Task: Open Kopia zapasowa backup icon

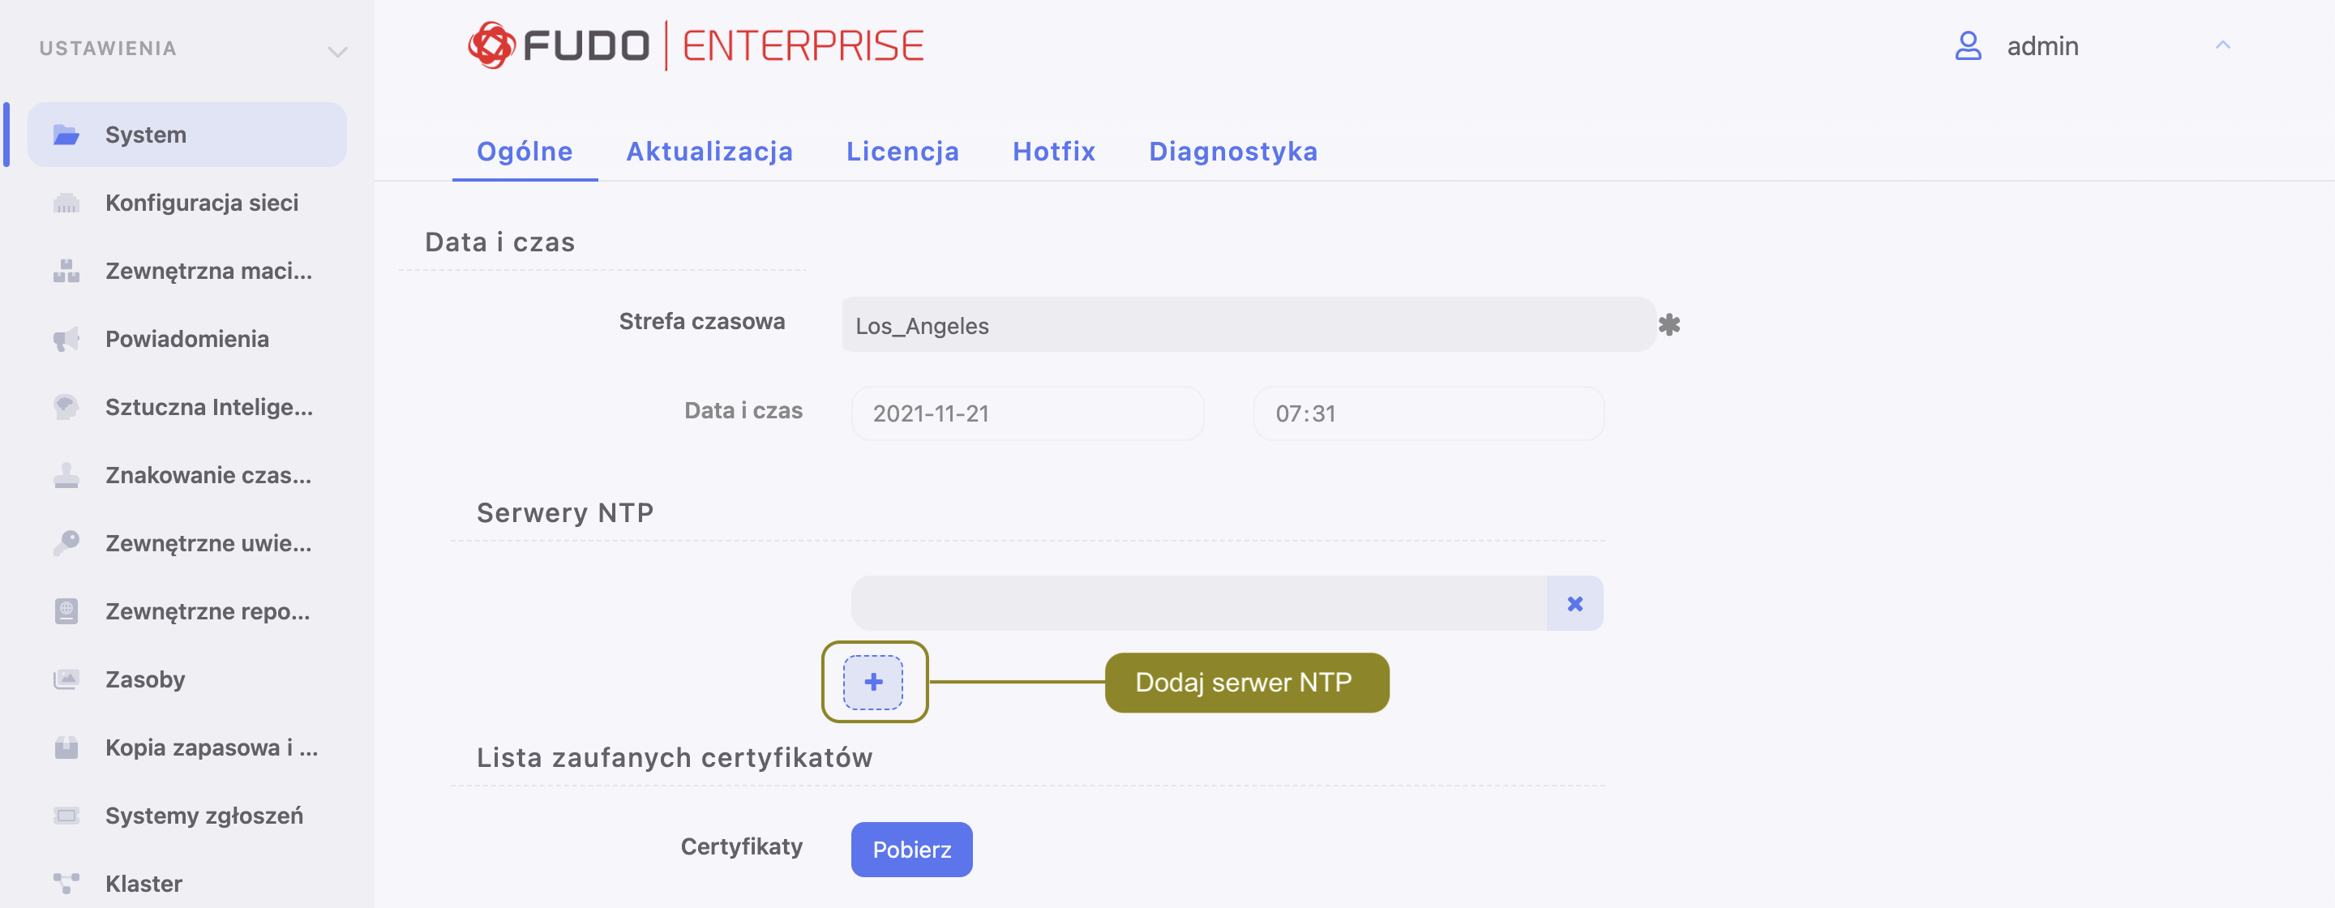Action: [66, 747]
